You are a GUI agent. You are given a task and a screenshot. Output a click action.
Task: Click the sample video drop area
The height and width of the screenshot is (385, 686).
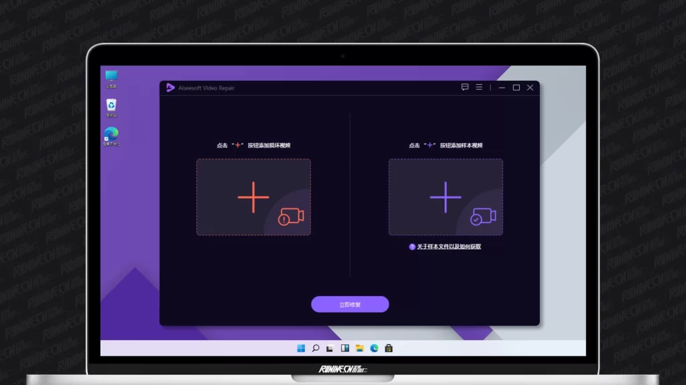415,180
